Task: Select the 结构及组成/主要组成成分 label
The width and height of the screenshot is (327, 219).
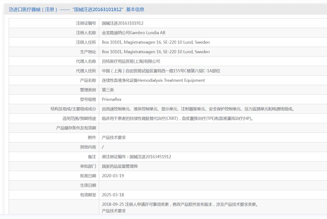Action: [x=73, y=109]
